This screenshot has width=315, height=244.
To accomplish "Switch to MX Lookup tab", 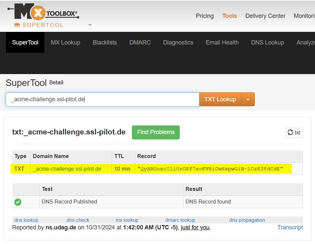I will coord(65,42).
